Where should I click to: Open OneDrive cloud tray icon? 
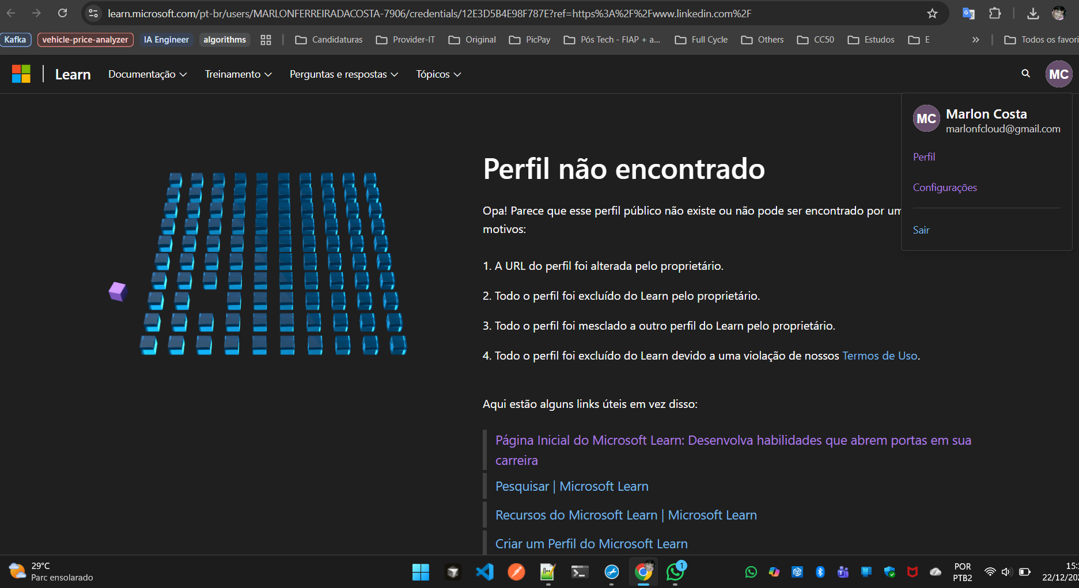click(936, 572)
